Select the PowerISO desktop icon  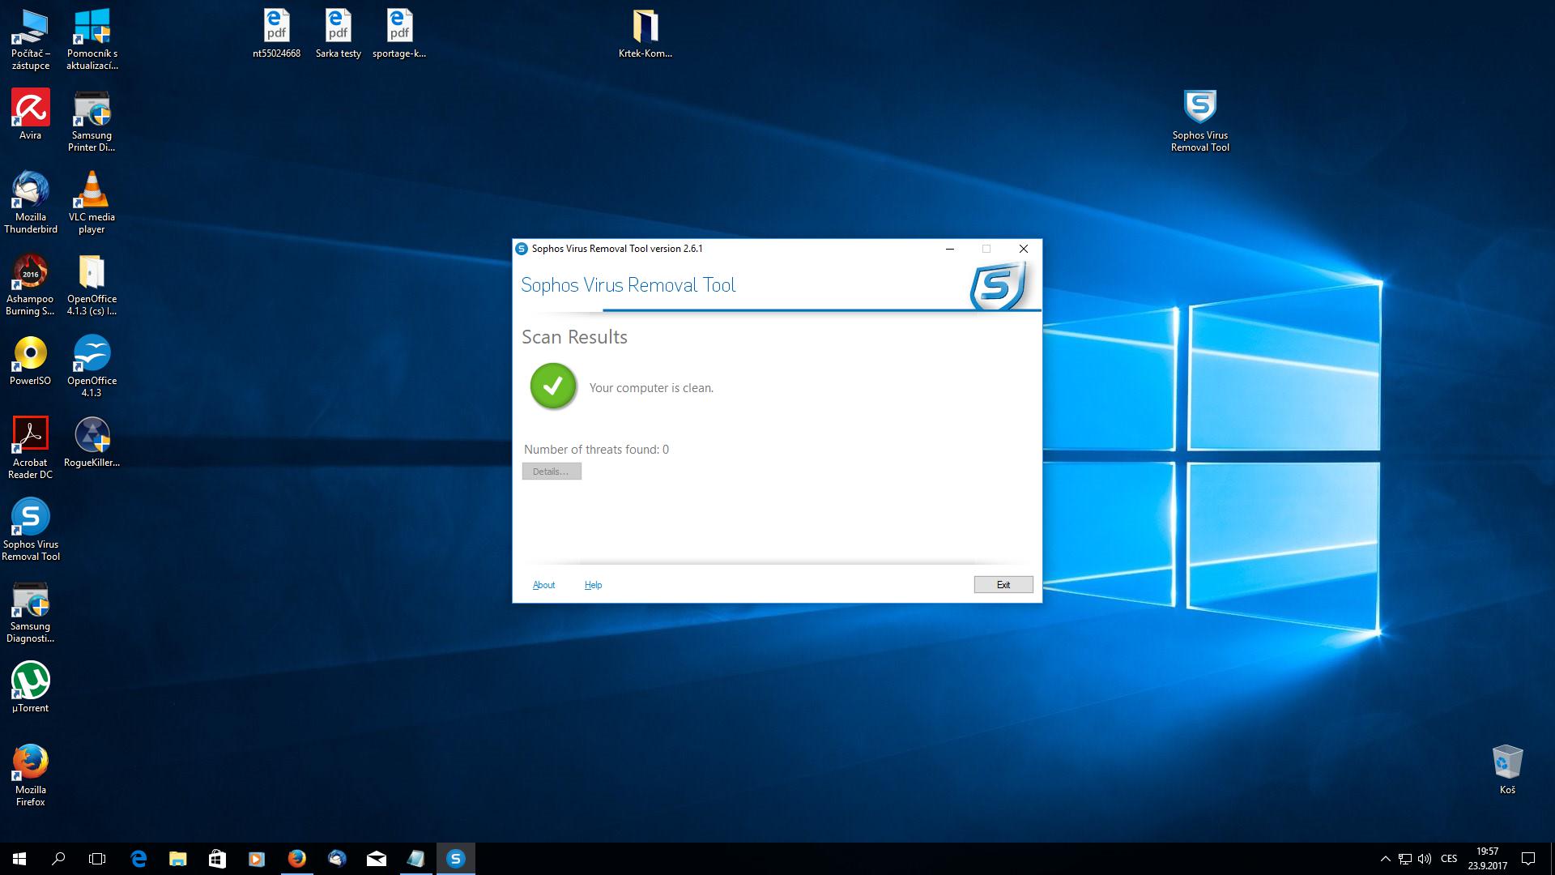click(x=30, y=361)
